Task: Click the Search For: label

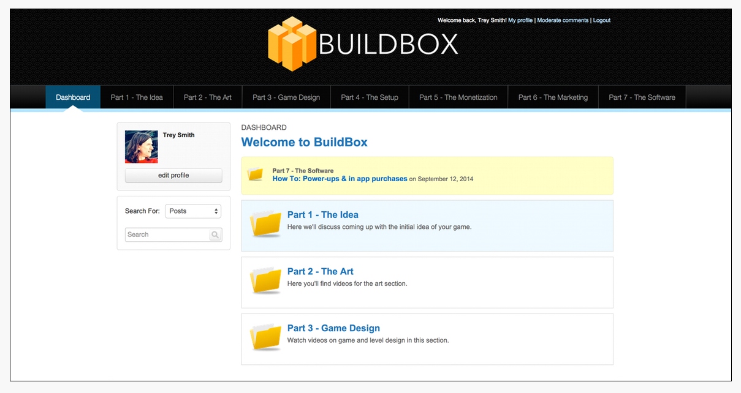Action: 142,211
